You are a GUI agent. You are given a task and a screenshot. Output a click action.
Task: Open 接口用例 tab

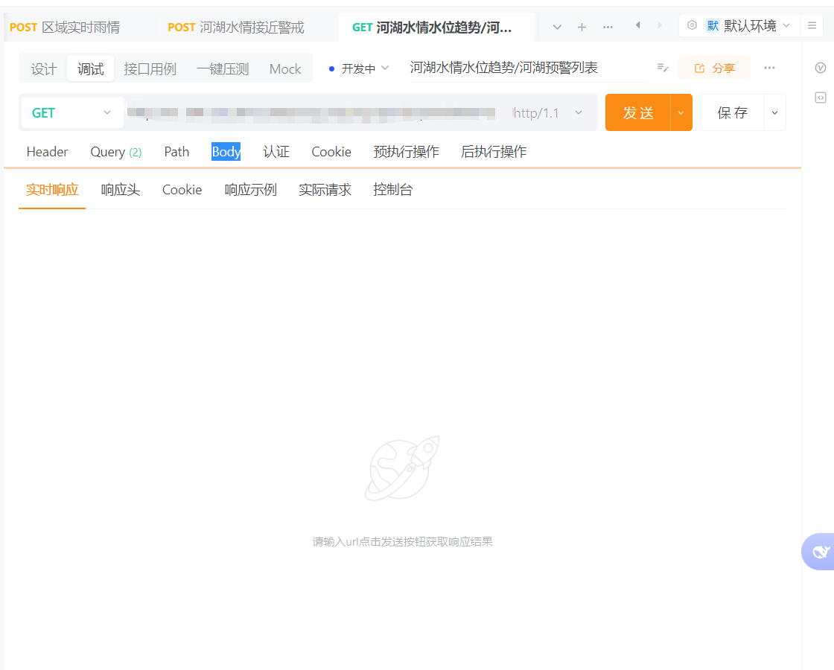[150, 69]
